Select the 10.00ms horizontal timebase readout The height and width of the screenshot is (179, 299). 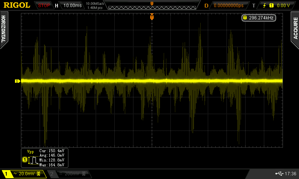(x=72, y=6)
